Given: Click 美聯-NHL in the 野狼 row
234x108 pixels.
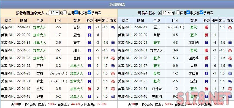Looking at the screenshot, I should 8,96.
